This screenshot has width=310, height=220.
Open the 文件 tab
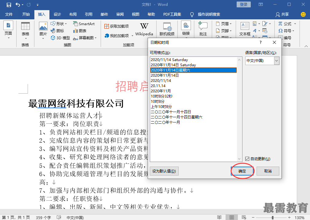(9, 14)
